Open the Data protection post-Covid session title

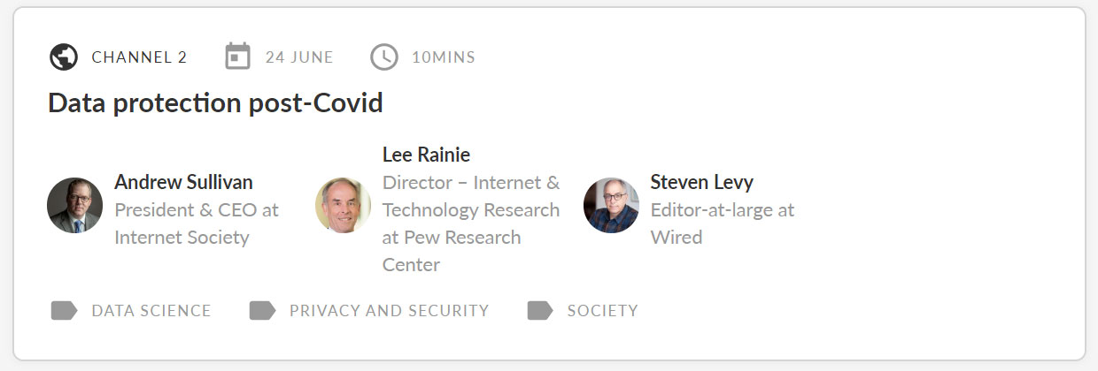[x=215, y=103]
